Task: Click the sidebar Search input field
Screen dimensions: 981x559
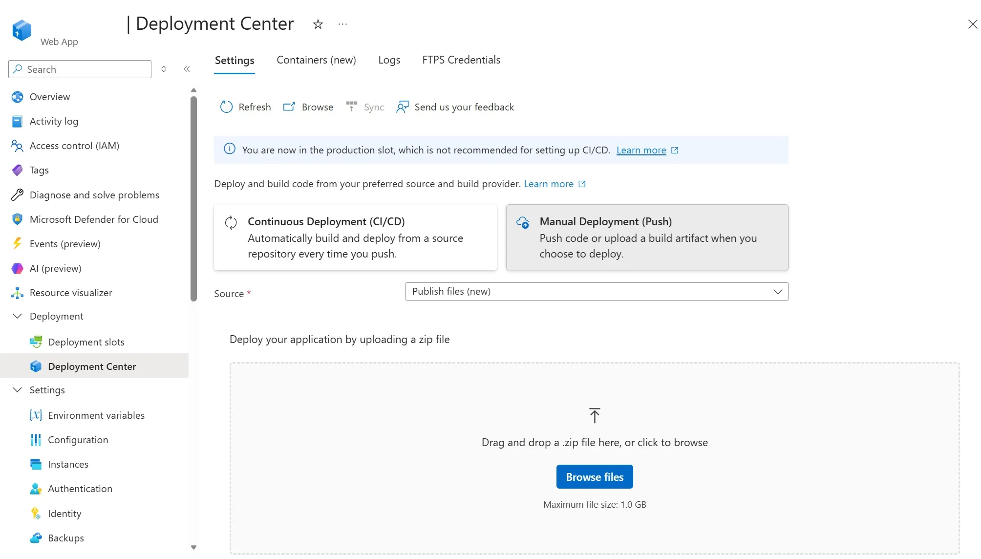Action: pos(80,69)
